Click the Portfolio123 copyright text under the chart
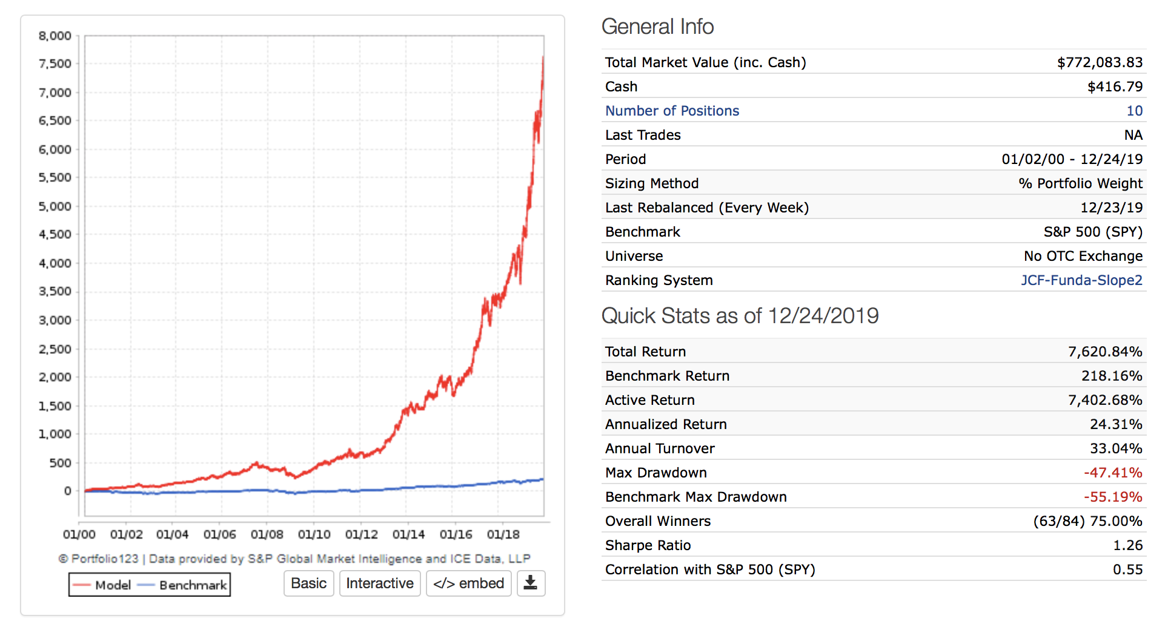 click(294, 559)
